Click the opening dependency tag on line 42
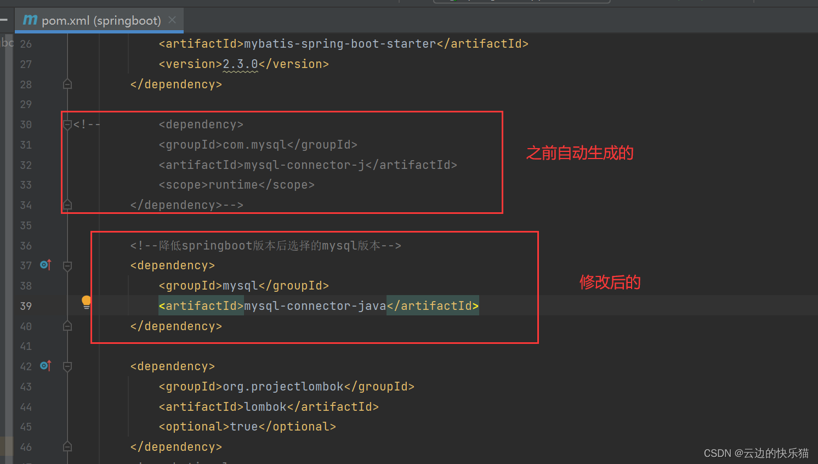Viewport: 818px width, 464px height. point(173,366)
